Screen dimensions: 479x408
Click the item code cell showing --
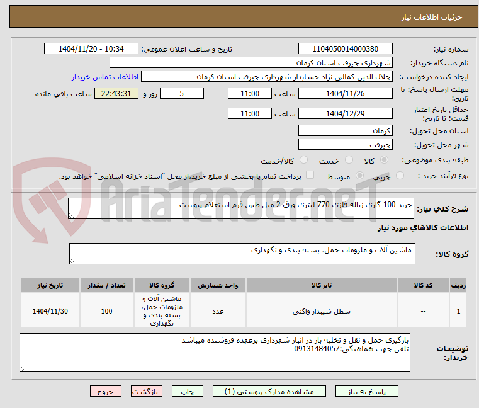(x=423, y=311)
